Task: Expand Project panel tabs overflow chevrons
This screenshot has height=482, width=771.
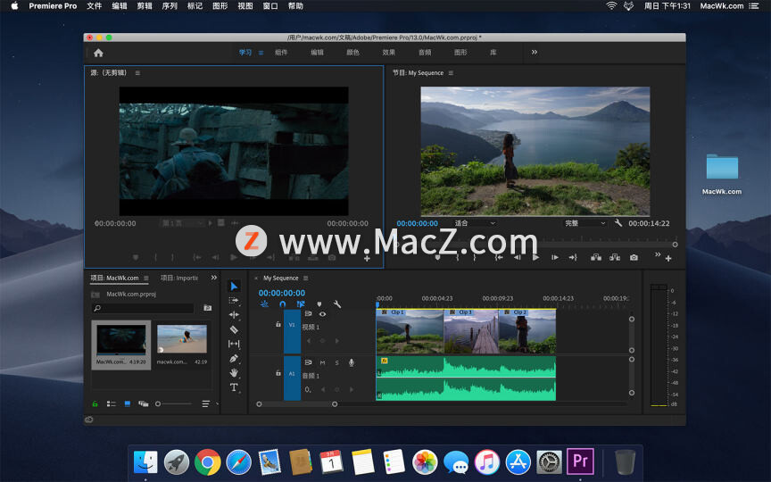Action: 214,278
